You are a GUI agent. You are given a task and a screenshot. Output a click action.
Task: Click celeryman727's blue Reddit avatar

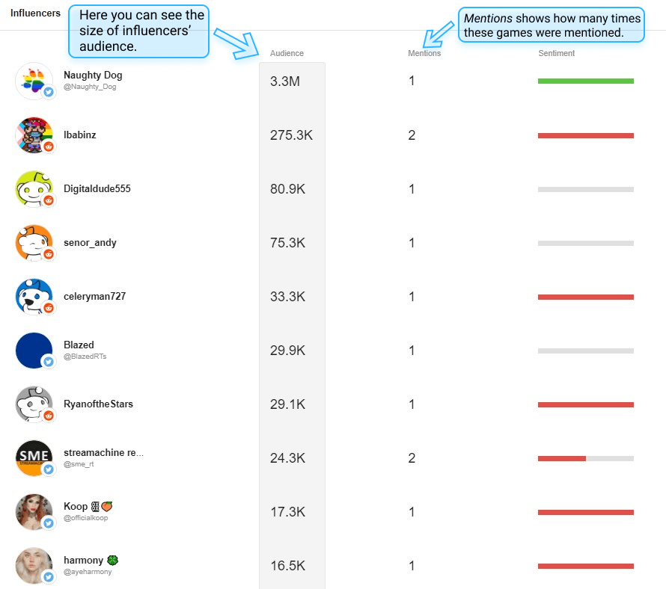(35, 296)
